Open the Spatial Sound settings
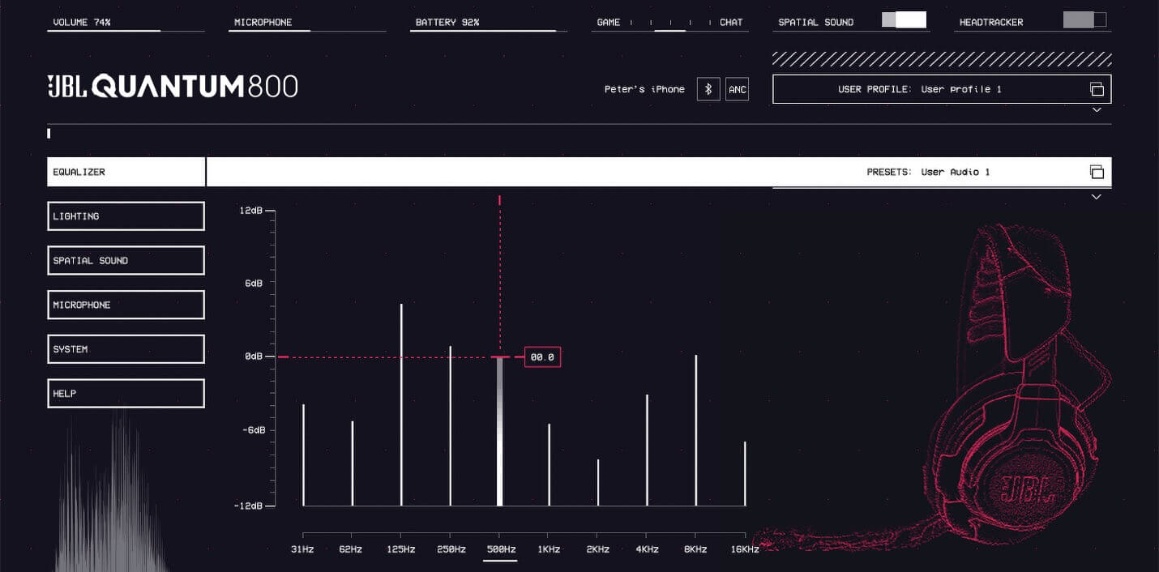Image resolution: width=1159 pixels, height=572 pixels. click(x=126, y=261)
